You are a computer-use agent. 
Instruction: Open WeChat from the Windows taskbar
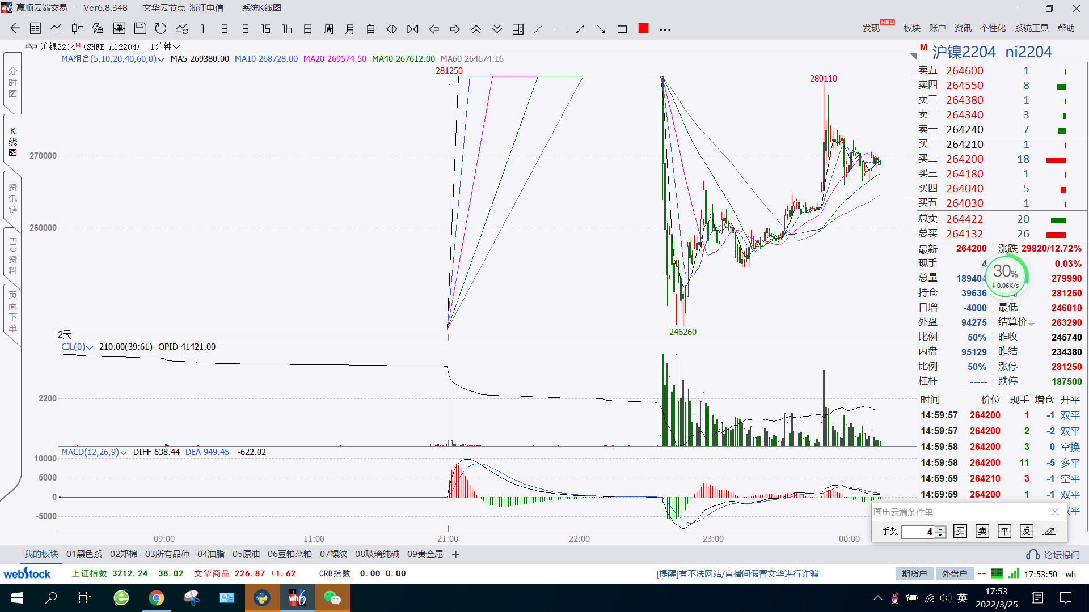[332, 598]
